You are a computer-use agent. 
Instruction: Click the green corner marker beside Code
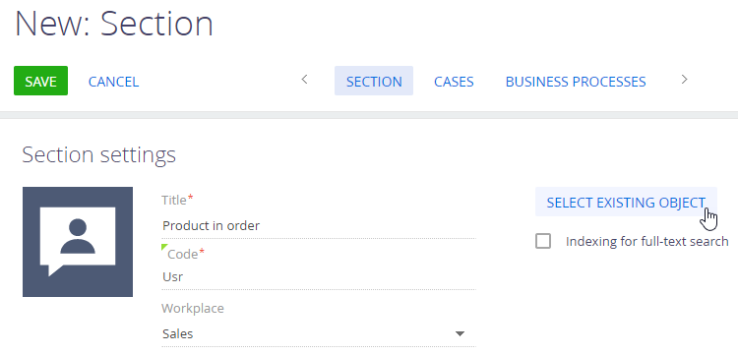164,247
